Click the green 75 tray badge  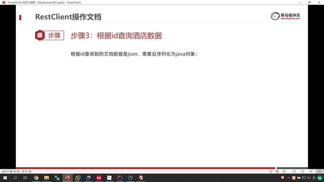point(319,178)
